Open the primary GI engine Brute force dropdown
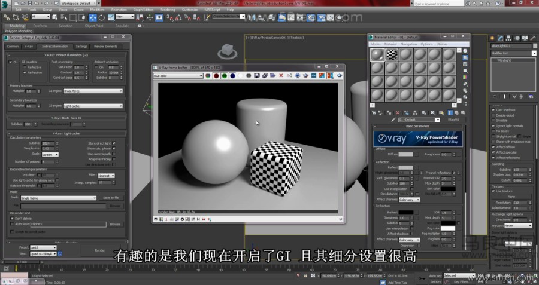 click(93, 91)
